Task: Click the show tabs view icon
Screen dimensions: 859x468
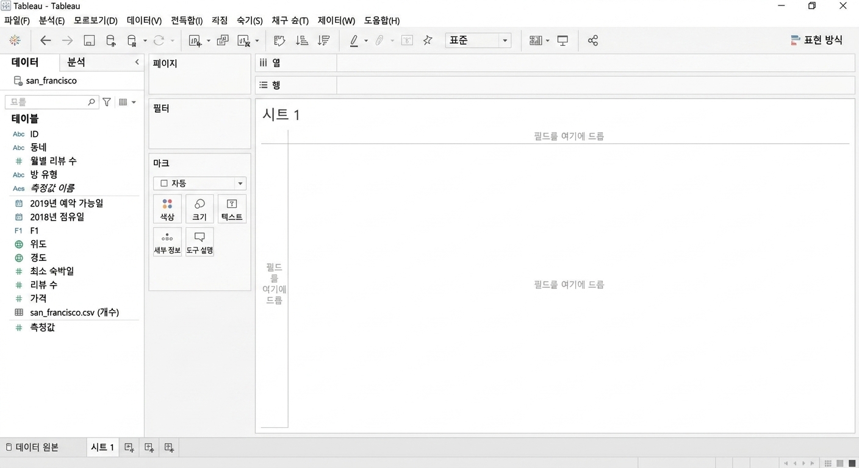Action: [852, 464]
